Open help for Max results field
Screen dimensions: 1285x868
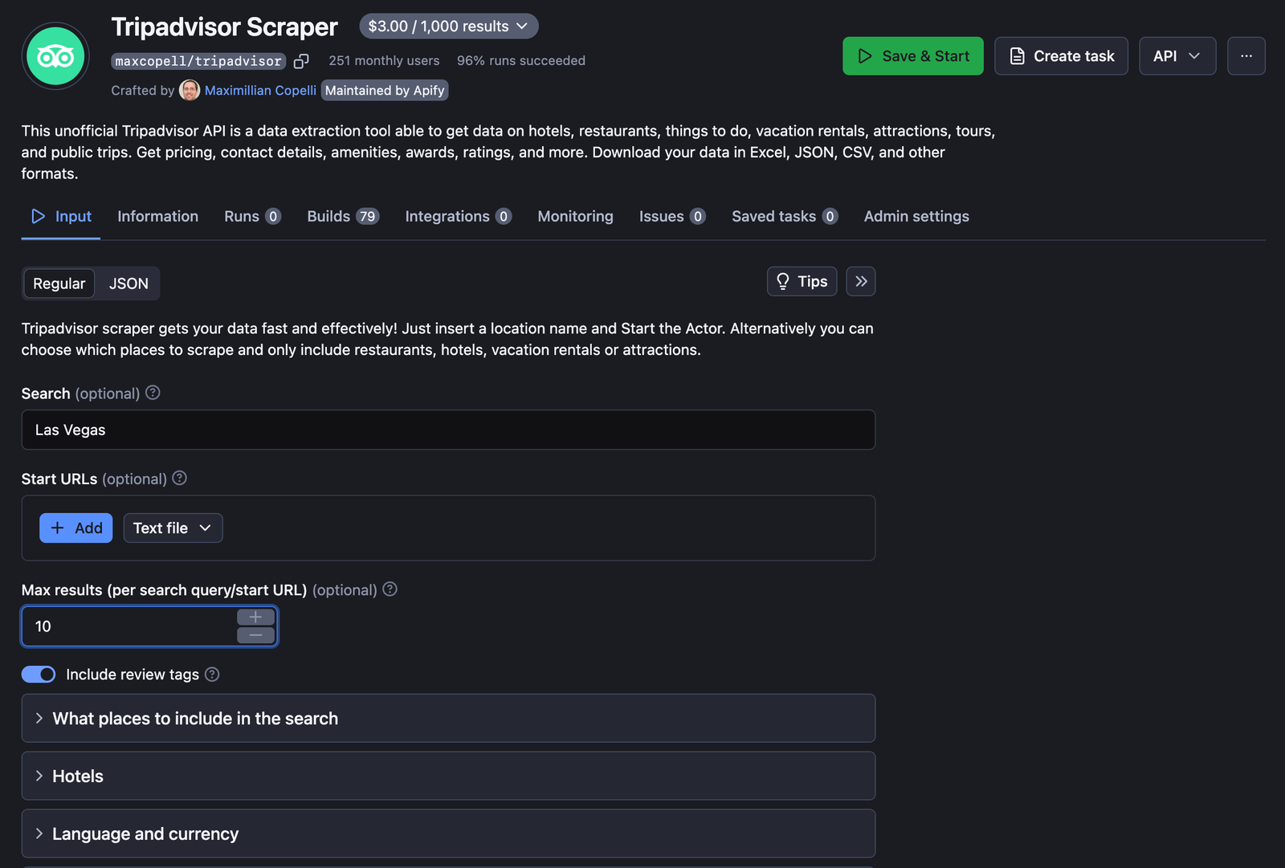[390, 589]
